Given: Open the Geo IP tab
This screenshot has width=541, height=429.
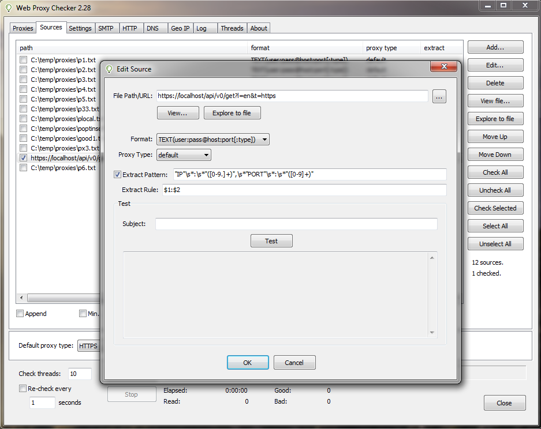Looking at the screenshot, I should 180,28.
